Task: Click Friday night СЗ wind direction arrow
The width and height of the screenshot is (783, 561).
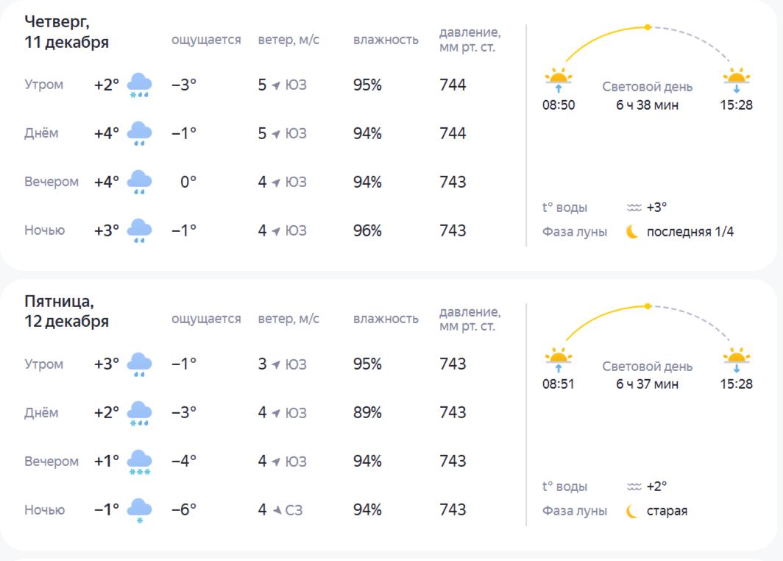Action: click(277, 510)
